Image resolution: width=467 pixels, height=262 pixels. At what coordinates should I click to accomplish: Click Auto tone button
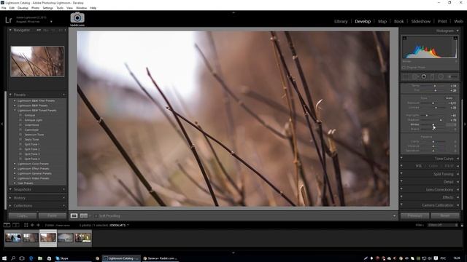point(449,98)
